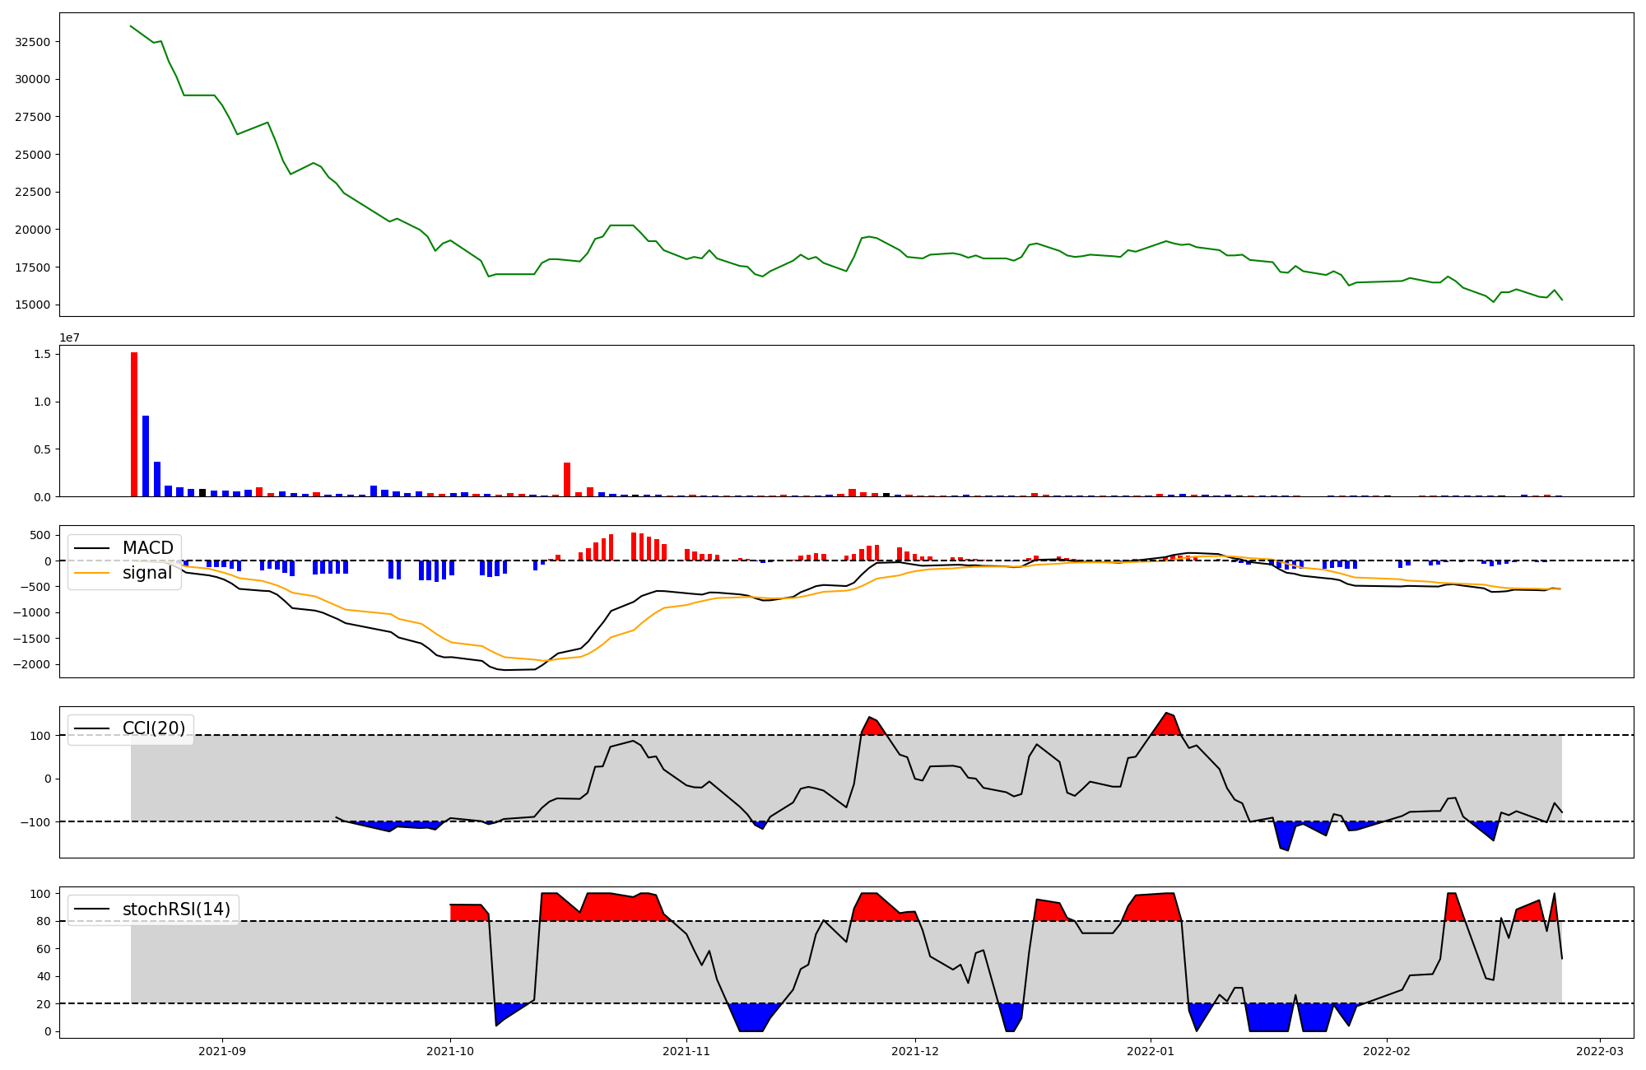The image size is (1646, 1070).
Task: Click the 32500 price axis tick label
Action: [x=33, y=42]
